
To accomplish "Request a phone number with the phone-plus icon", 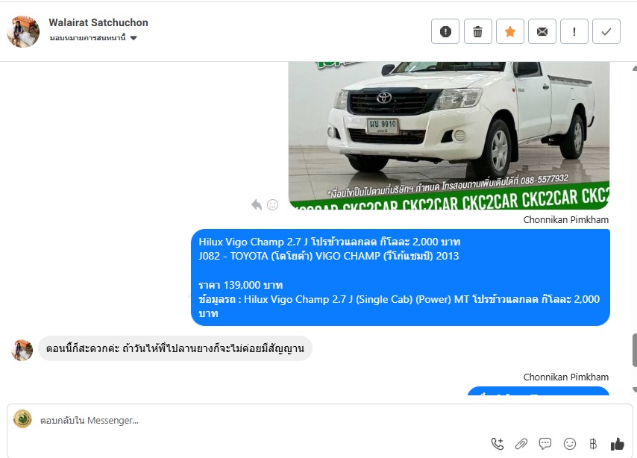I will (498, 444).
